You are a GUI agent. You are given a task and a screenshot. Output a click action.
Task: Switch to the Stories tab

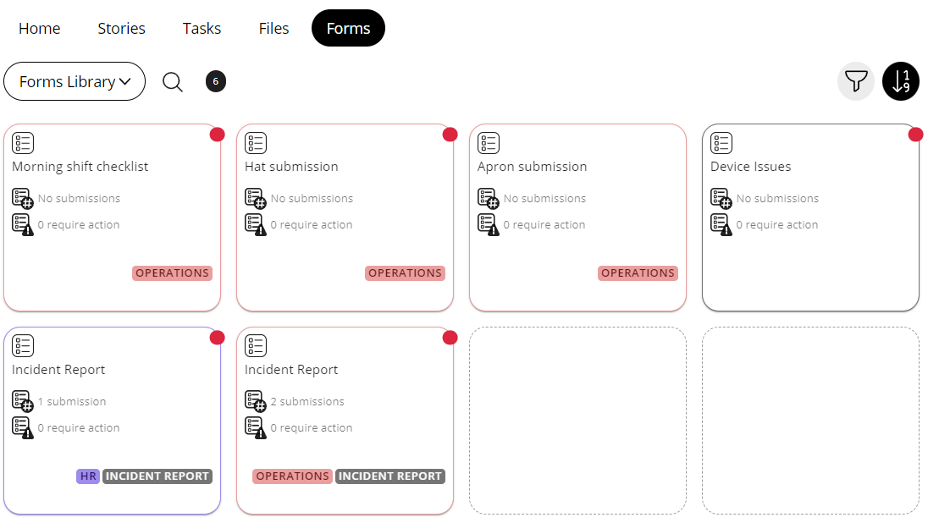click(x=121, y=29)
